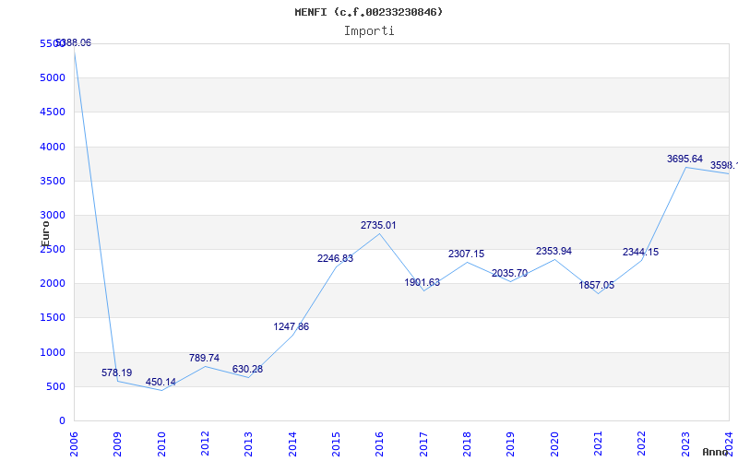Click the x-axis year 2009

pos(118,443)
